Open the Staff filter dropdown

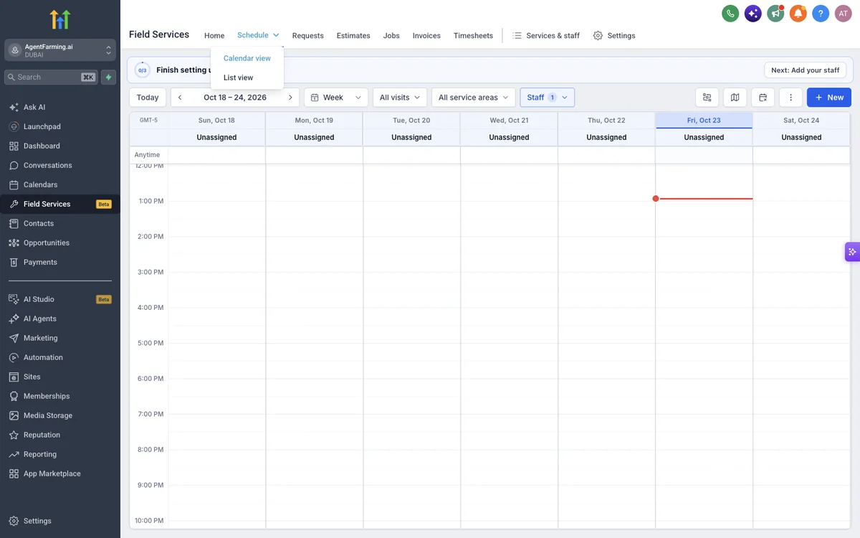(548, 98)
